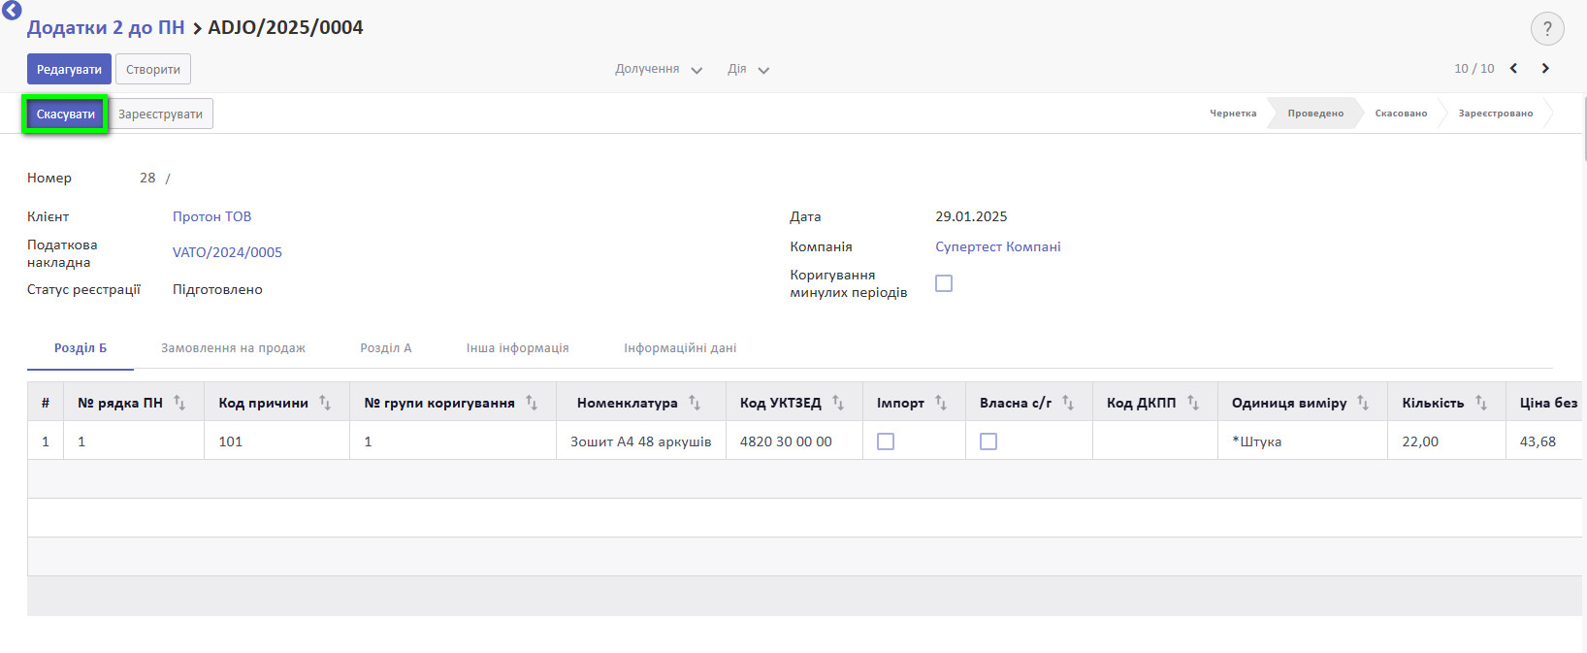Open Інформаційні дані tab
The width and height of the screenshot is (1587, 653).
680,348
